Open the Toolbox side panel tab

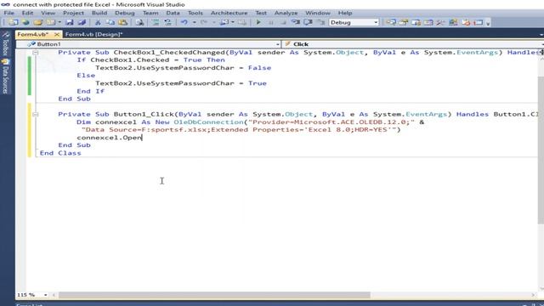6,44
